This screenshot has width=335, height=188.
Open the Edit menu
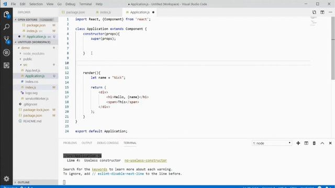[x=23, y=4]
